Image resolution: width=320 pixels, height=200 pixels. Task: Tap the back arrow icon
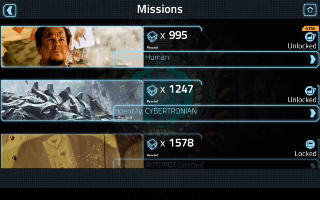[x=10, y=10]
